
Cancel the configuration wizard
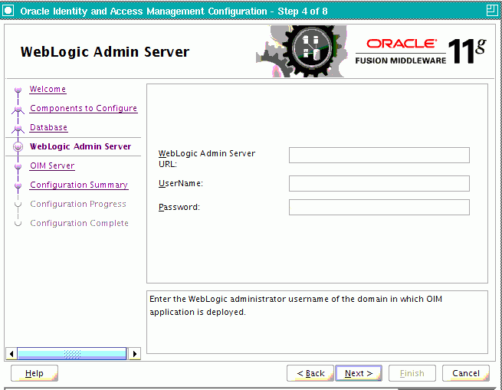(466, 373)
